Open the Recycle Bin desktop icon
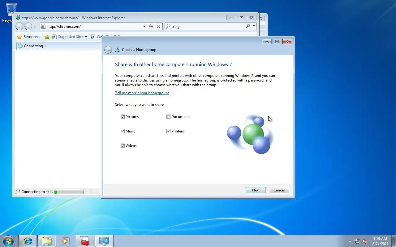 (x=11, y=12)
